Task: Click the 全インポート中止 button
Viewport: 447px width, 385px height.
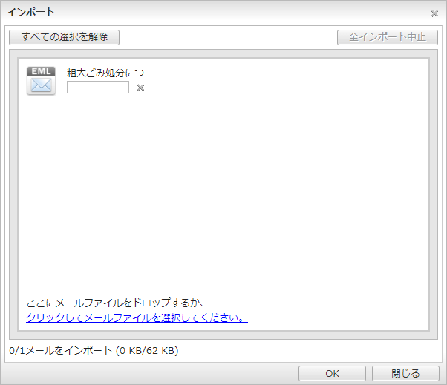Action: coord(388,37)
